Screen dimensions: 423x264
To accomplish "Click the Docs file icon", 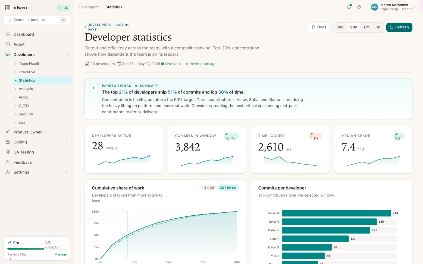I will [x=313, y=27].
